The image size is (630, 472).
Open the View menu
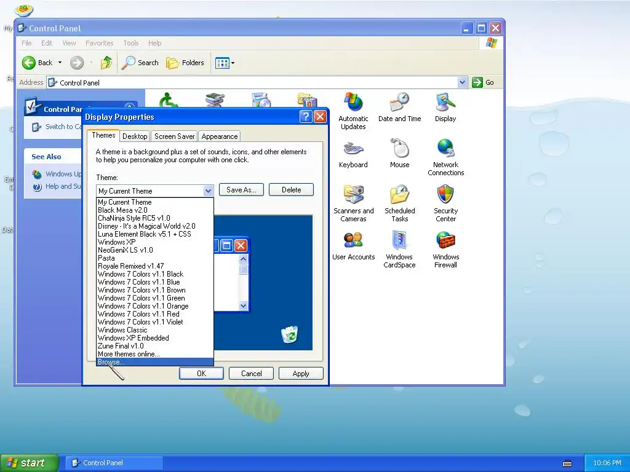(69, 43)
